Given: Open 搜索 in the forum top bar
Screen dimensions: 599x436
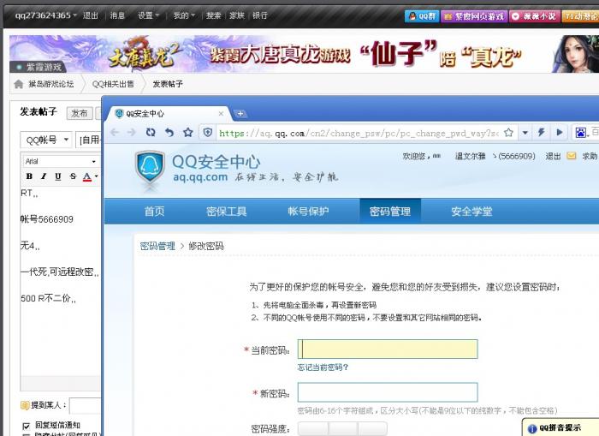Looking at the screenshot, I should pyautogui.click(x=214, y=15).
